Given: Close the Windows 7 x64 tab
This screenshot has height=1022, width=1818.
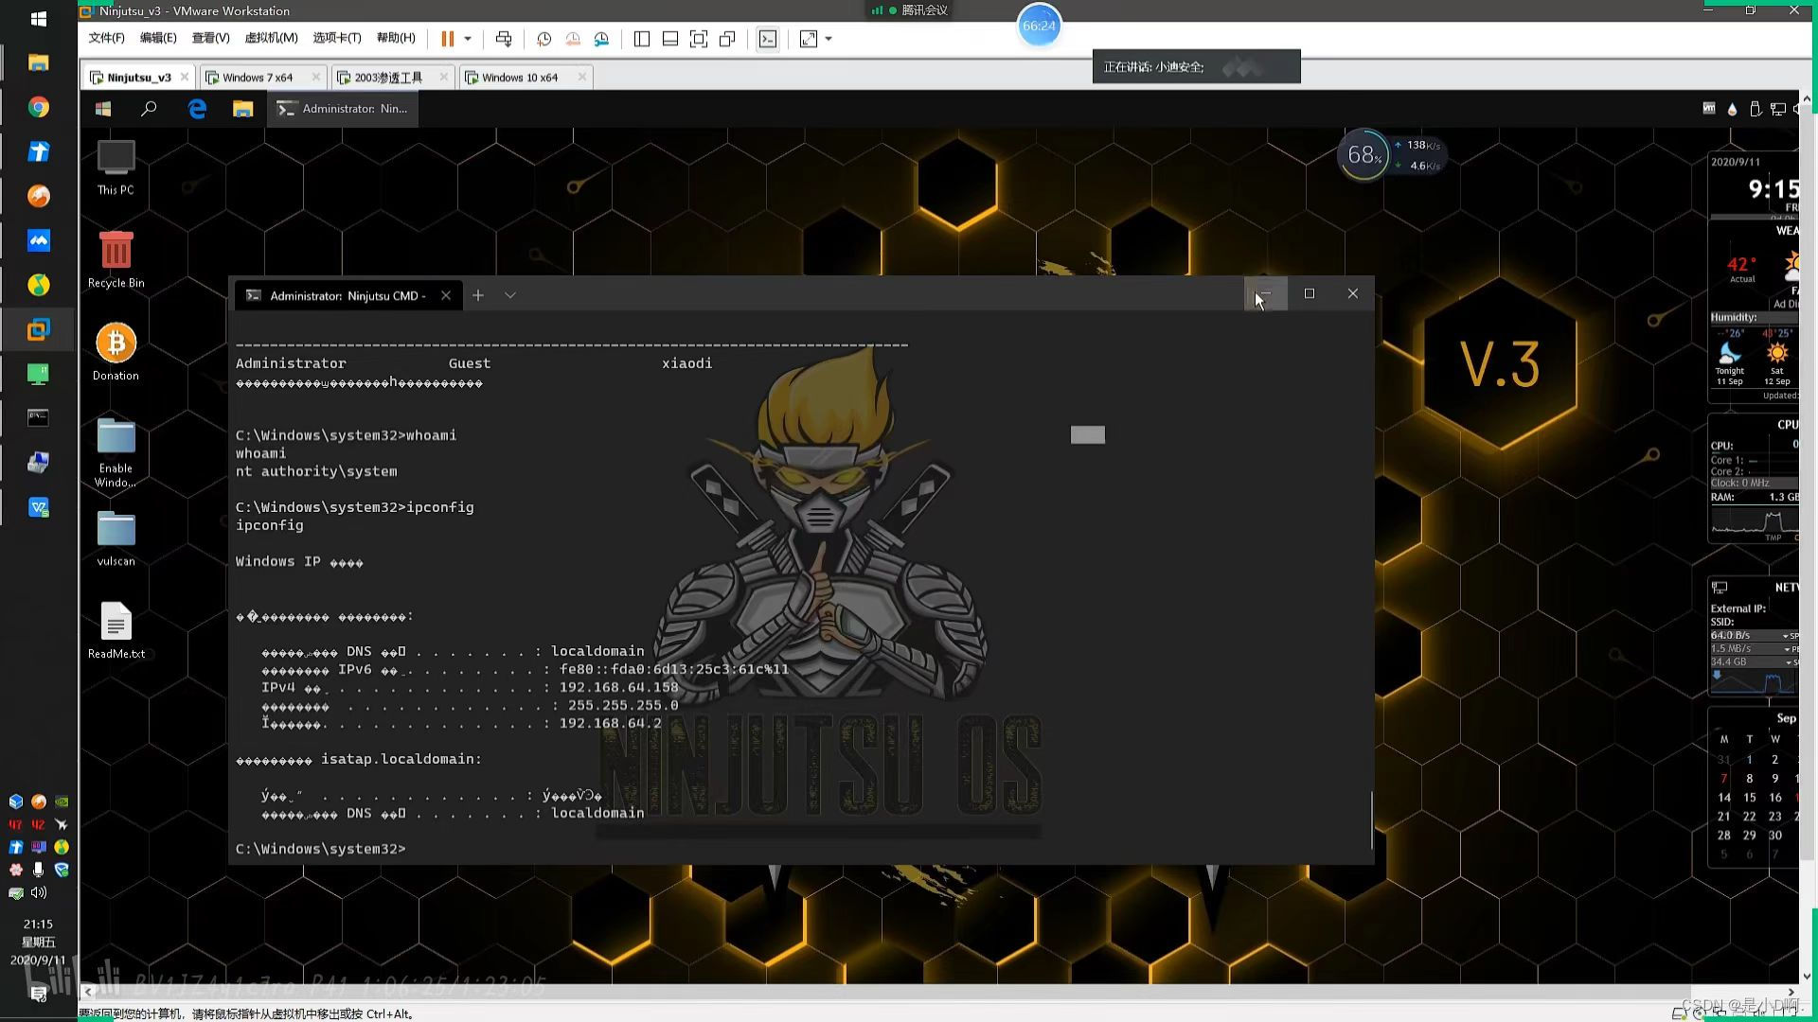Looking at the screenshot, I should tap(315, 77).
